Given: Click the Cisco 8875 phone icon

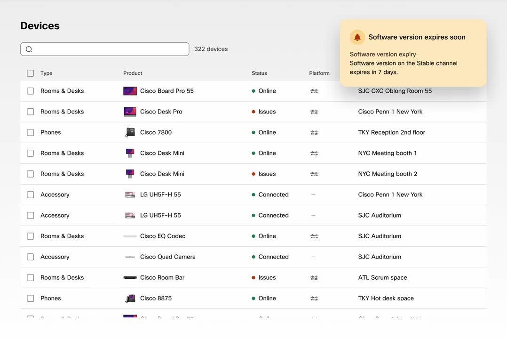Looking at the screenshot, I should (x=130, y=298).
